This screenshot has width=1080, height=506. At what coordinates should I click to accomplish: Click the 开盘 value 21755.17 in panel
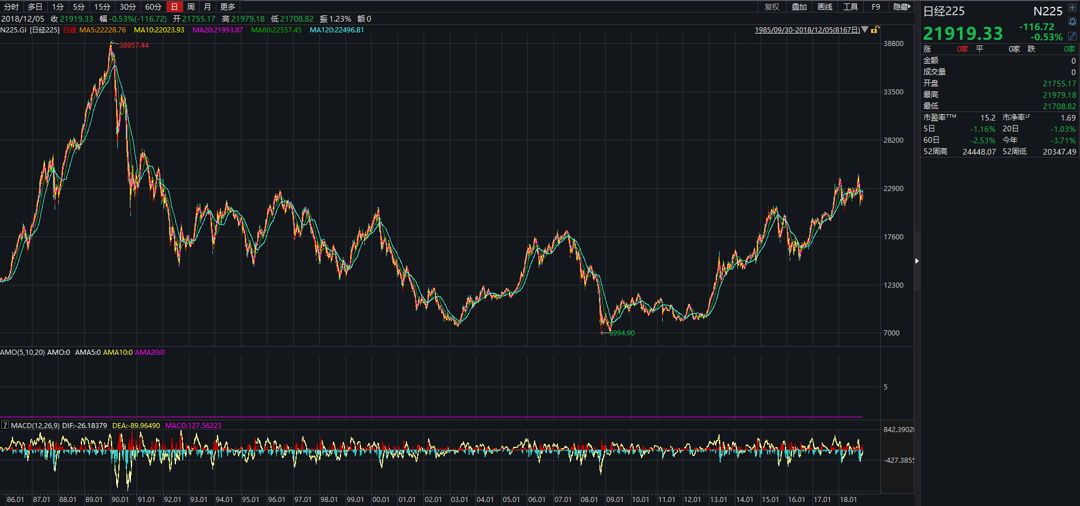(x=1060, y=84)
